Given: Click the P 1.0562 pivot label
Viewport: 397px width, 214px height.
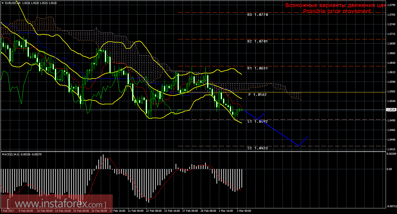Looking at the screenshot, I should click(x=257, y=94).
